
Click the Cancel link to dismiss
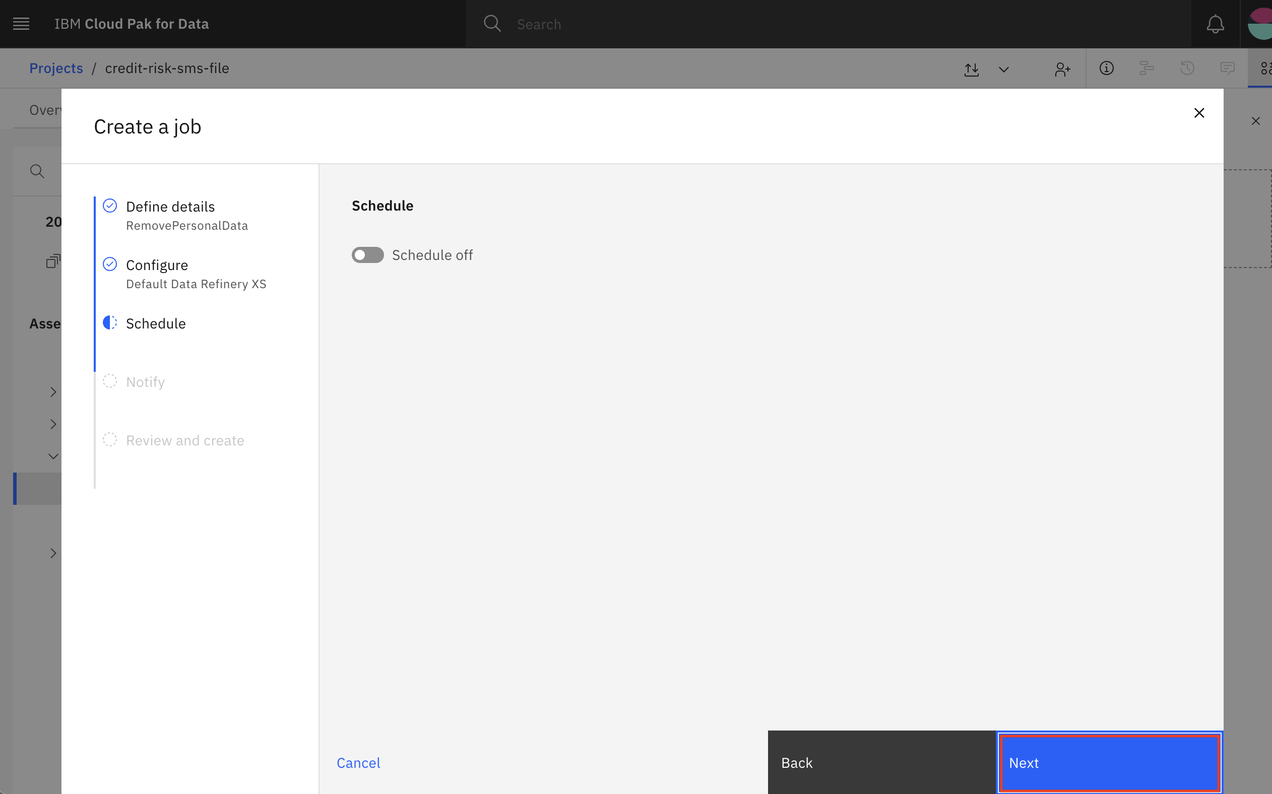click(358, 762)
